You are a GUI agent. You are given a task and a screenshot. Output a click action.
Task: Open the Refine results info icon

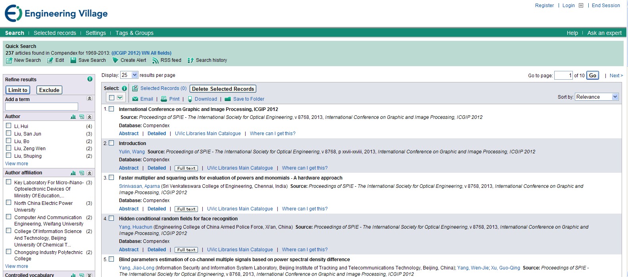click(90, 79)
